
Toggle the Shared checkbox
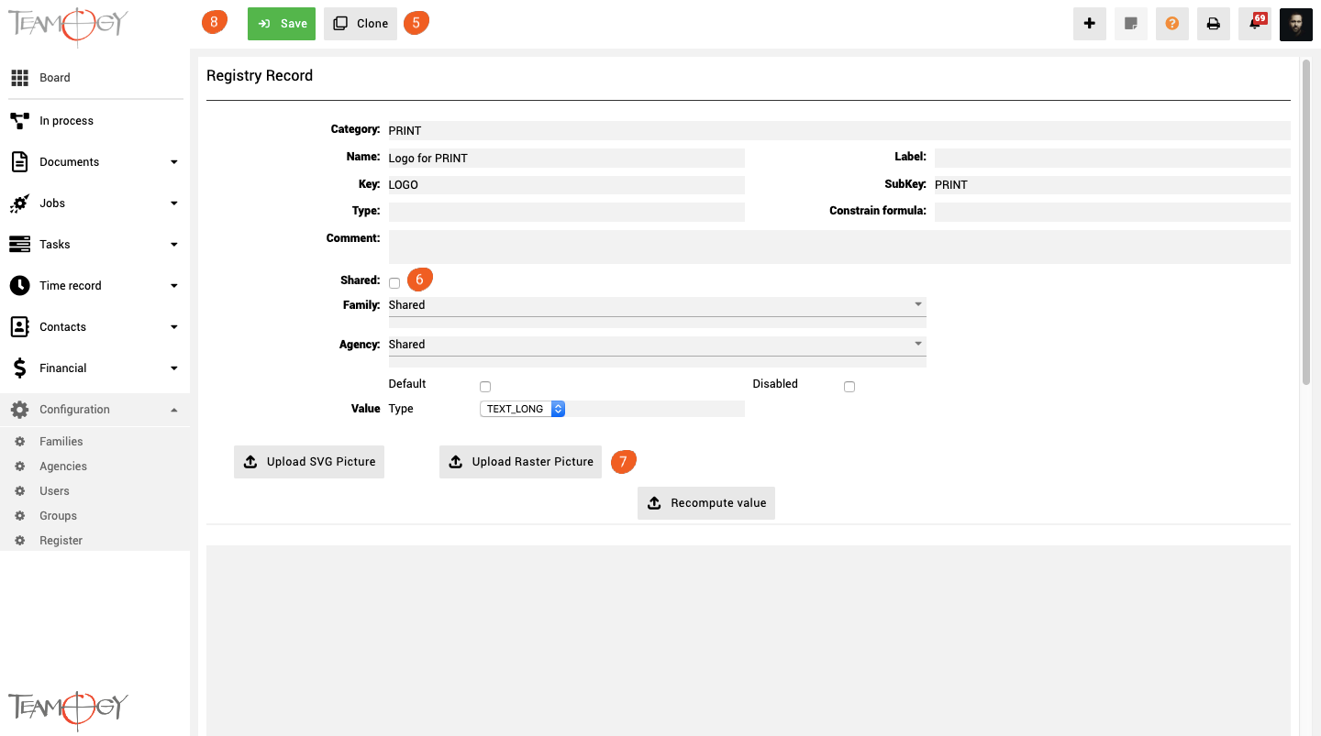pos(394,283)
